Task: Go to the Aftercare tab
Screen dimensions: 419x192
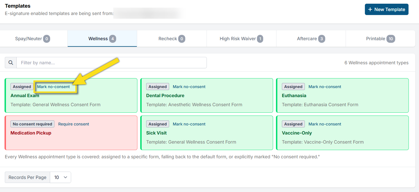Action: pyautogui.click(x=311, y=39)
